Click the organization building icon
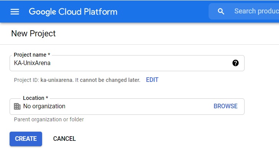The height and width of the screenshot is (150, 279). tap(17, 106)
